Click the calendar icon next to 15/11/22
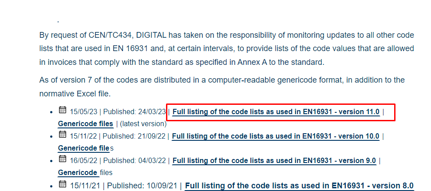 [63, 134]
